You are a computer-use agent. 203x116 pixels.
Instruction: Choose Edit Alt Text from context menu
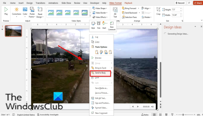tap(101, 98)
